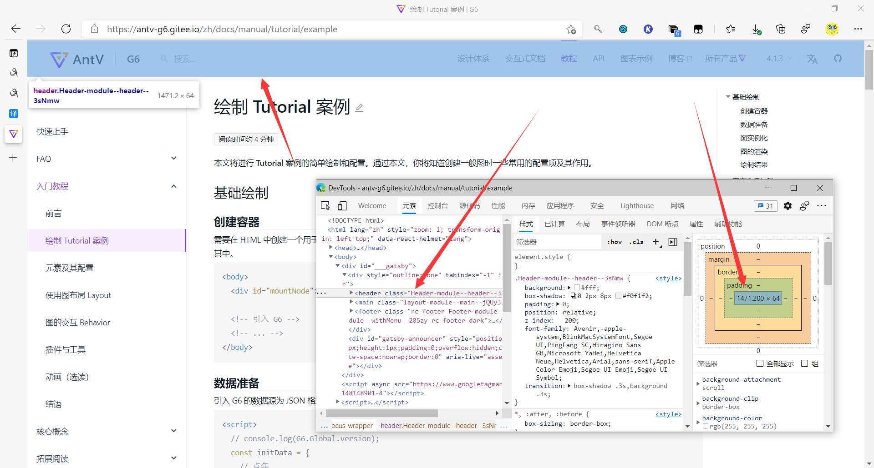Expand the header element node in DOM tree

(x=351, y=293)
